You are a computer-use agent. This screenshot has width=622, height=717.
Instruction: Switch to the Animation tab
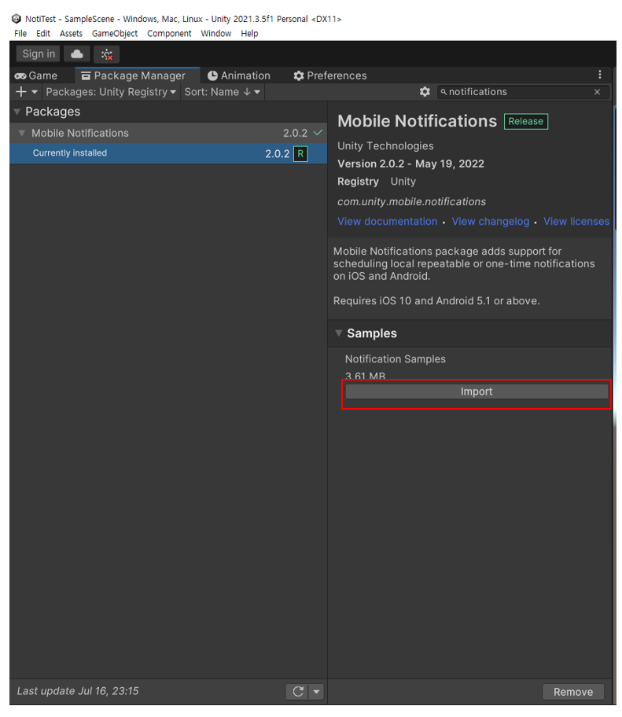point(239,75)
